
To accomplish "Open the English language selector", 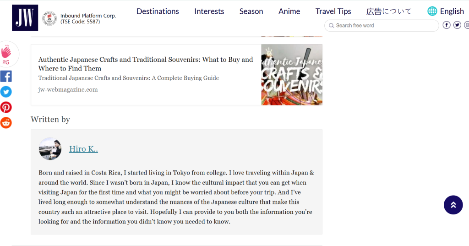I will [x=446, y=11].
